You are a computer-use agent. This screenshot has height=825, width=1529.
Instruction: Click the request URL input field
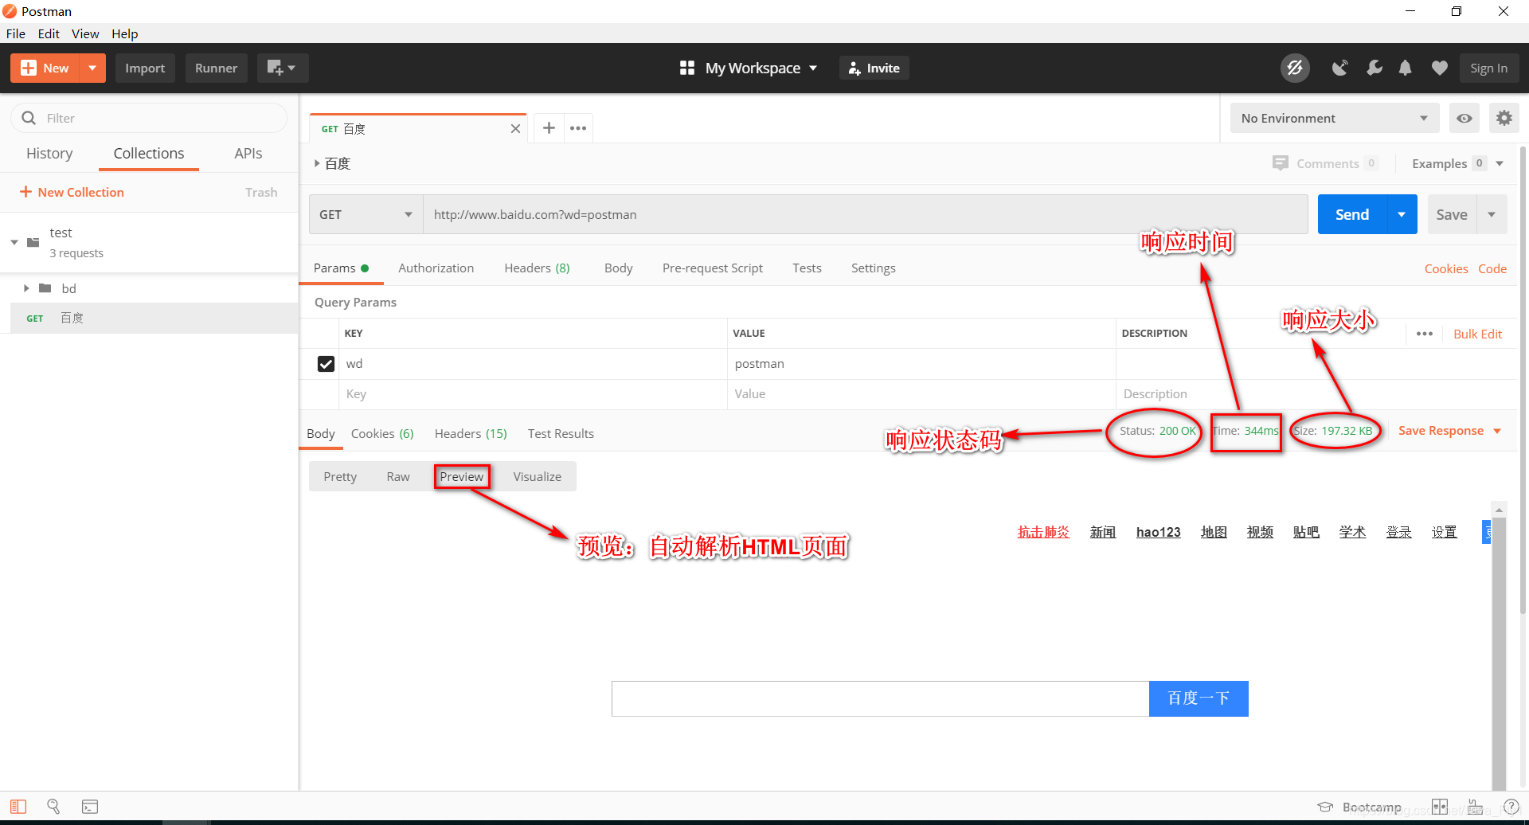(x=865, y=214)
